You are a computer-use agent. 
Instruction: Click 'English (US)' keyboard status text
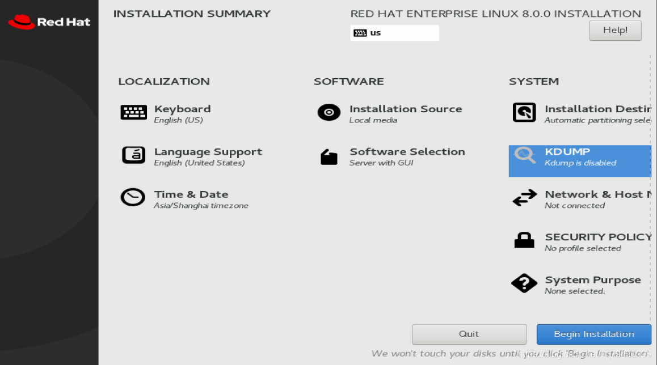pos(179,120)
